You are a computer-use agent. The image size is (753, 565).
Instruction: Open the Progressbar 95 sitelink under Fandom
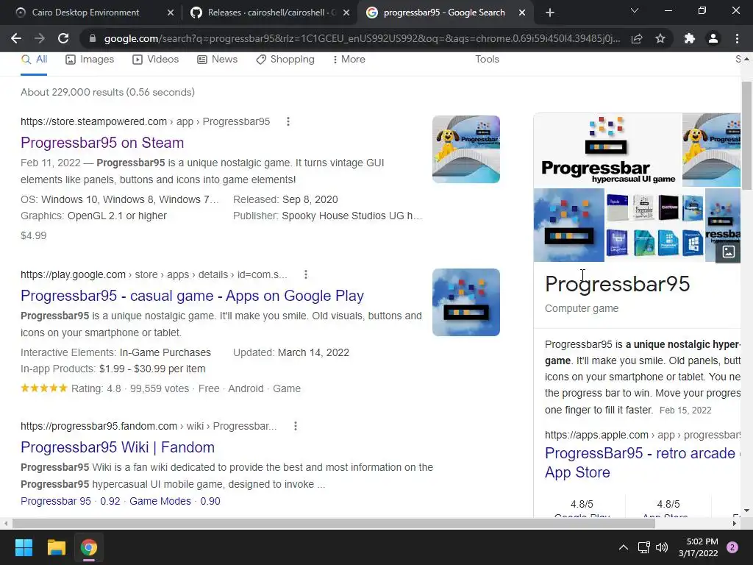[x=56, y=501]
